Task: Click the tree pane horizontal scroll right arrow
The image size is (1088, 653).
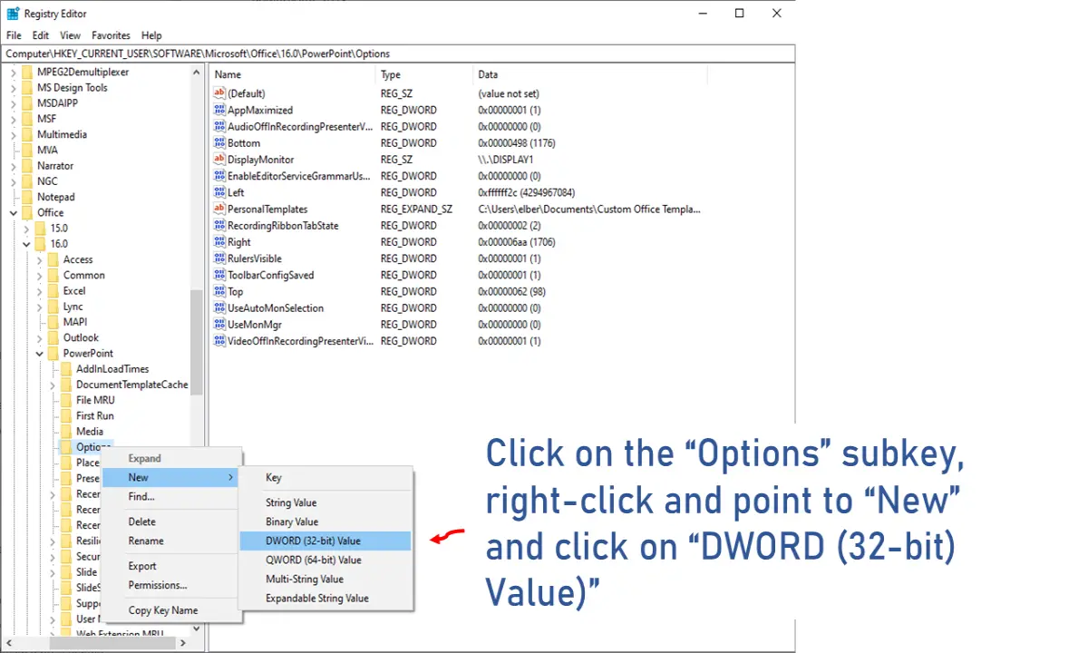Action: (x=183, y=642)
